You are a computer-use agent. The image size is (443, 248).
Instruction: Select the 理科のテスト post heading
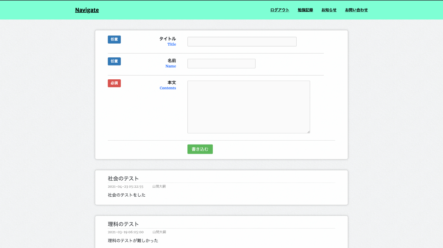pos(123,224)
